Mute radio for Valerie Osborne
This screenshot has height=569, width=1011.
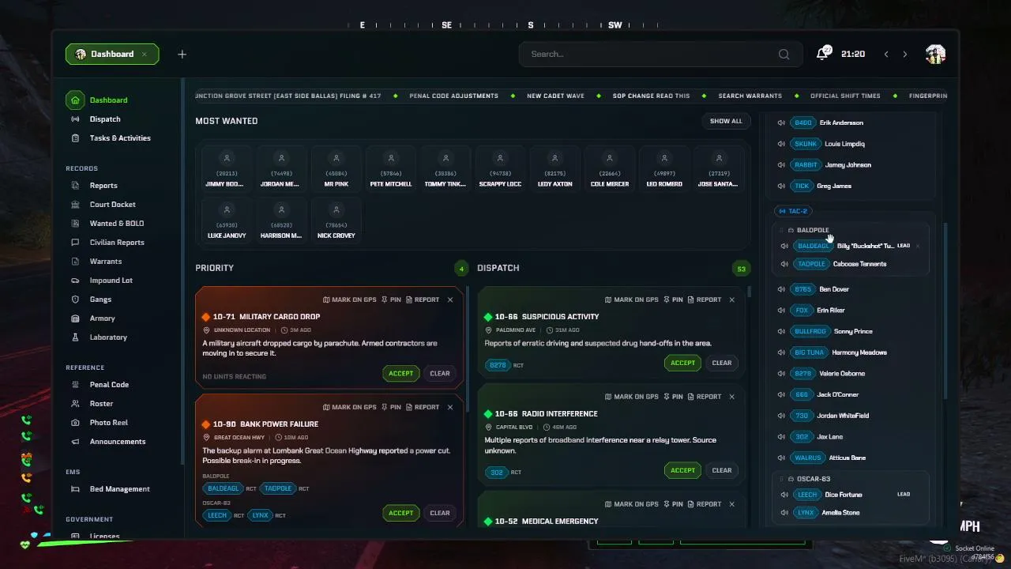pos(781,374)
